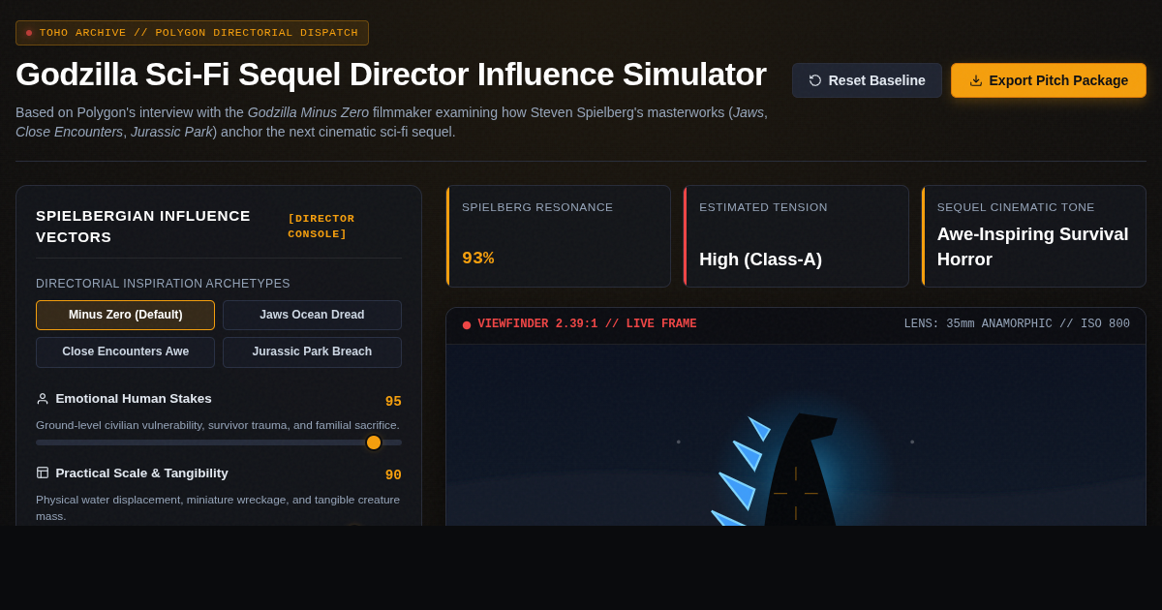The image size is (1162, 610).
Task: Click the red recording dot in viewfinder header
Action: 467,325
